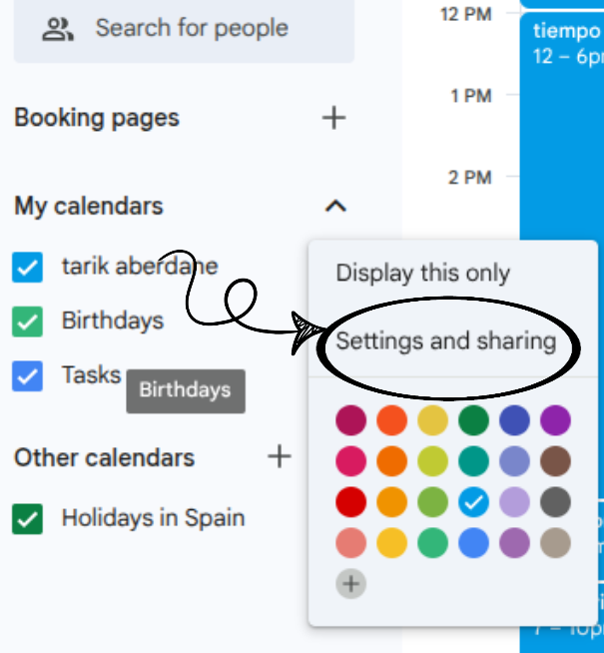604x653 pixels.
Task: Collapse the My calendars section
Action: [x=336, y=207]
